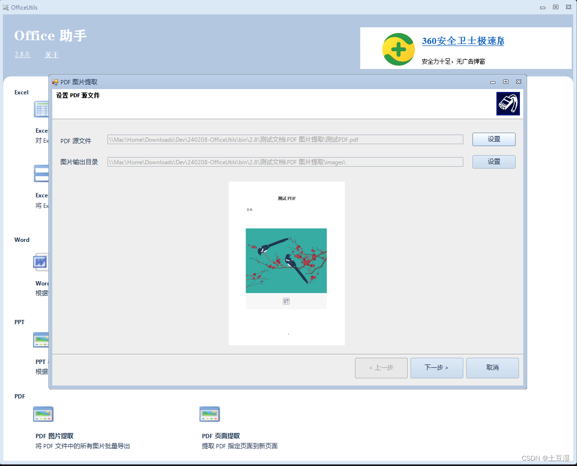Image resolution: width=577 pixels, height=466 pixels.
Task: Open the PDF 页面提取 tool icon
Action: (x=210, y=414)
